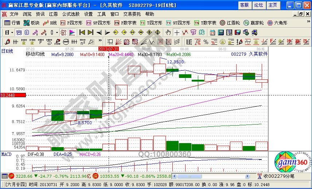Click the 久其软件 stock name label
Screen dimensions: 312x189
pos(258,54)
